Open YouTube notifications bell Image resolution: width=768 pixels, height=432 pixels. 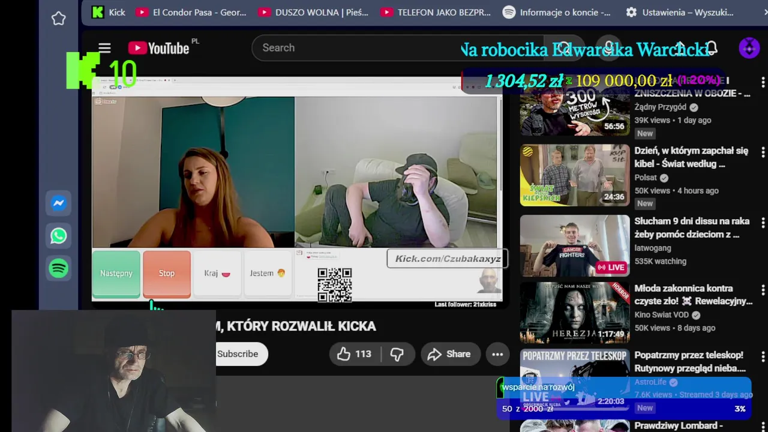(712, 48)
